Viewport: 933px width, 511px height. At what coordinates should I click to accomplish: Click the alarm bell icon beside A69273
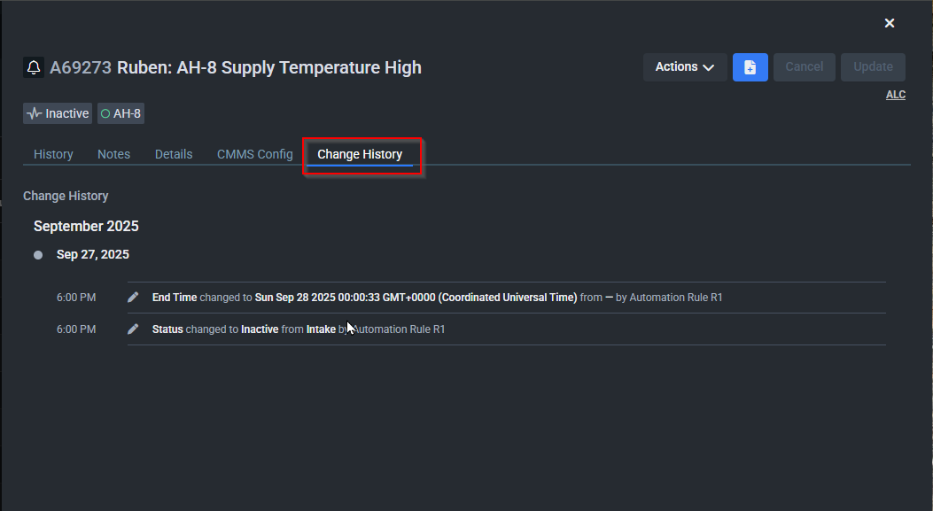click(x=34, y=67)
